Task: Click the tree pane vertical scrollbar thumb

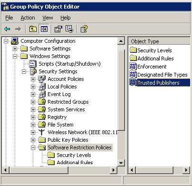Action: click(121, 90)
